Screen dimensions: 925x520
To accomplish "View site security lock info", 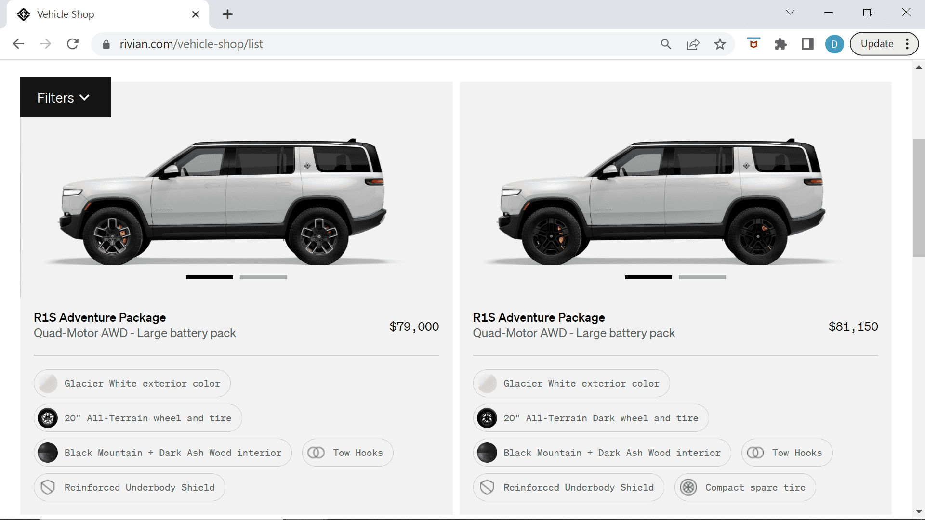I will [x=106, y=44].
